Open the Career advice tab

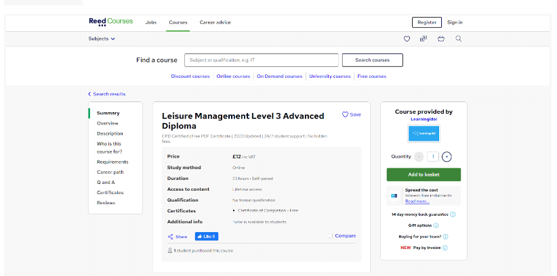click(215, 22)
